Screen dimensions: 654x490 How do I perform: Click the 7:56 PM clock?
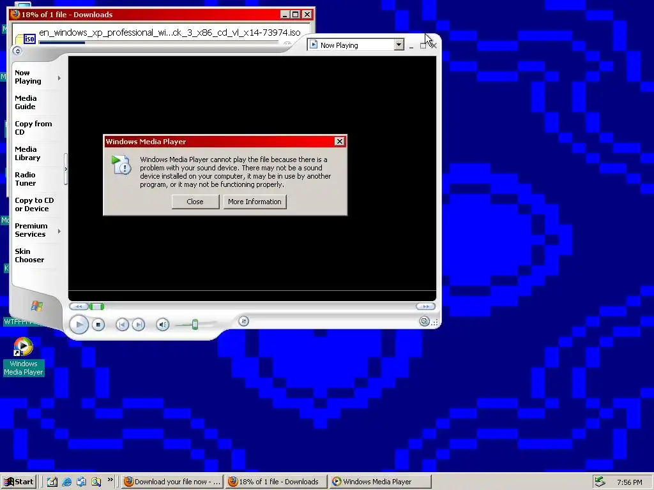(629, 482)
